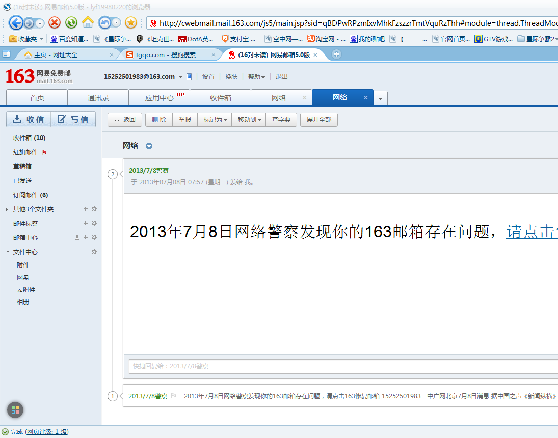Click the browser home icon
This screenshot has height=438, width=558.
pyautogui.click(x=88, y=22)
